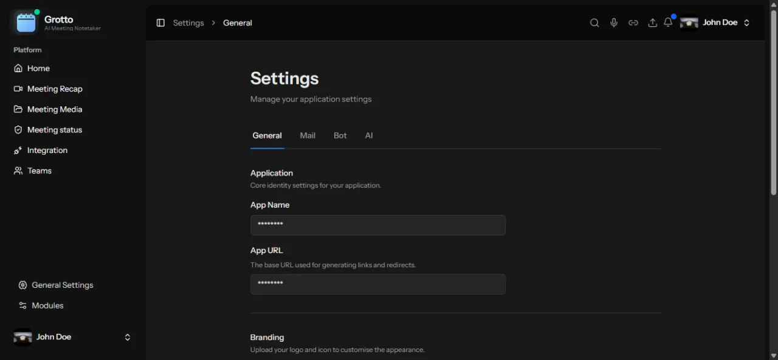Click the scrollbar up arrow
778x360 pixels.
tap(774, 4)
